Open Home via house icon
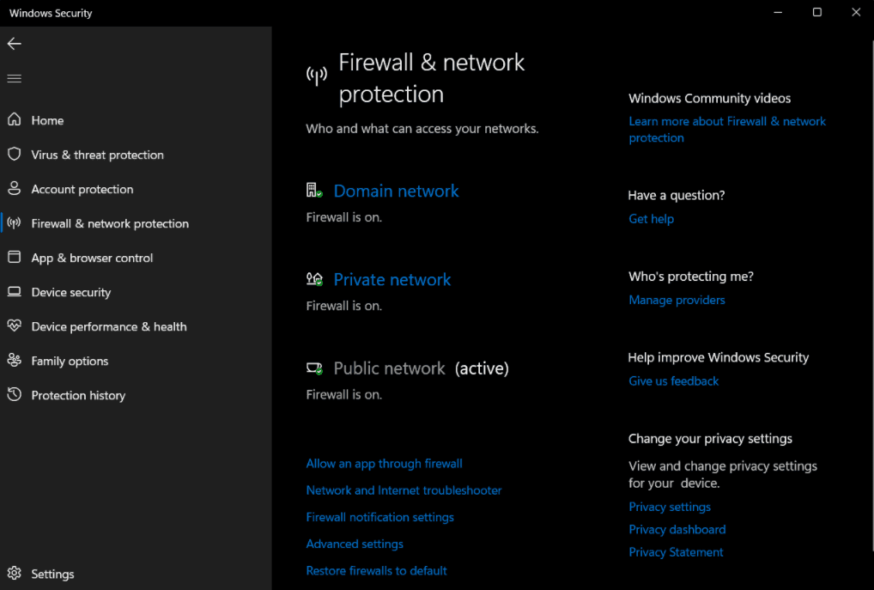Screen dimensions: 874x590 tap(15, 119)
